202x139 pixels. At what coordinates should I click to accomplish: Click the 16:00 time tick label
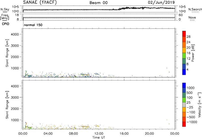[x=124, y=134]
